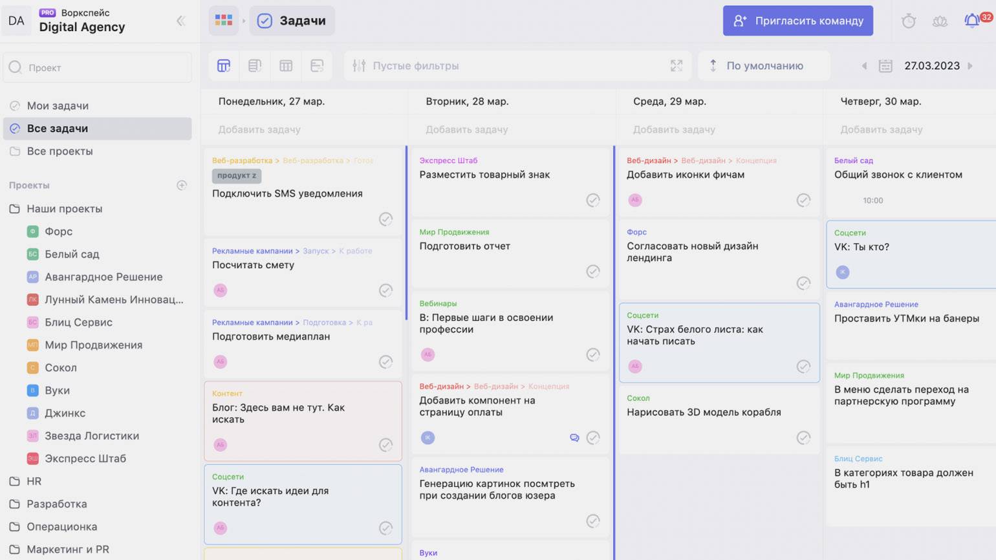Click the 'Пригласить команду' button
The image size is (996, 560).
pos(797,21)
